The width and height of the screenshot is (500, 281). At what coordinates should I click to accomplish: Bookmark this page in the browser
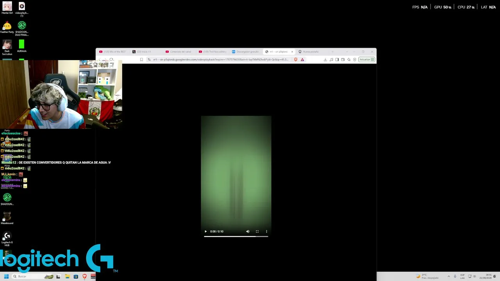click(141, 60)
